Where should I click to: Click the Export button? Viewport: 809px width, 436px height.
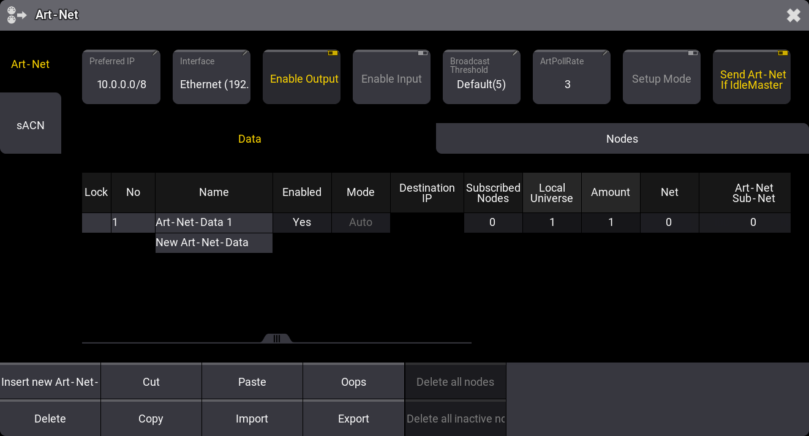click(x=353, y=419)
